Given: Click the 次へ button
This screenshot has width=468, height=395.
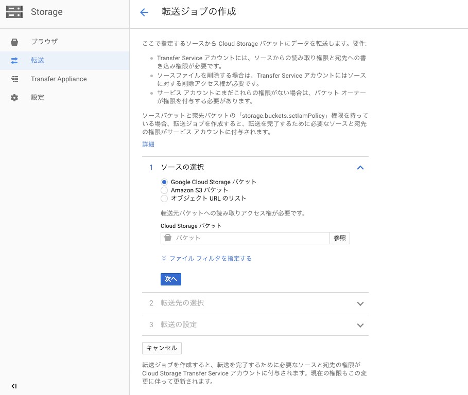Looking at the screenshot, I should click(x=171, y=279).
